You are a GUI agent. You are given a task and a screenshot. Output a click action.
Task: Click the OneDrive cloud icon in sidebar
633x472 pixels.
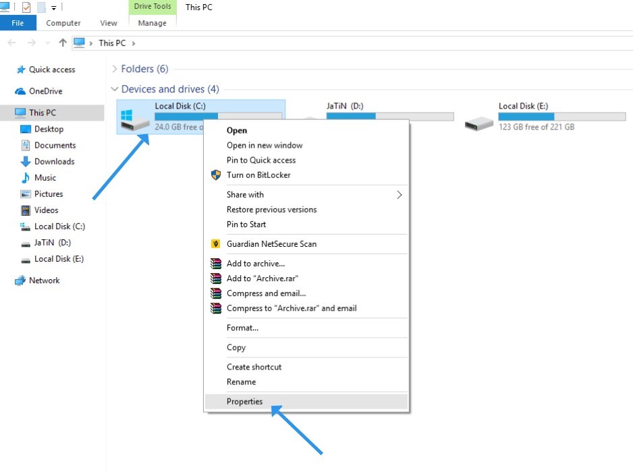[x=20, y=92]
